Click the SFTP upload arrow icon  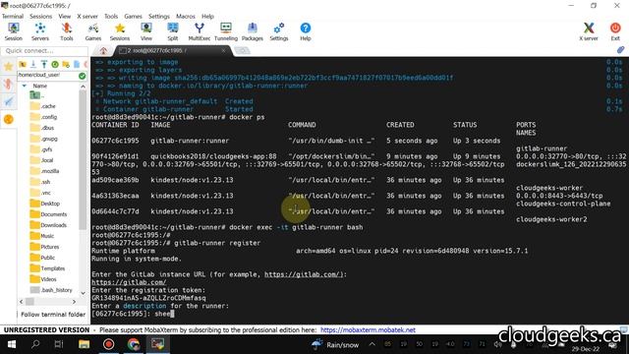tap(44, 64)
